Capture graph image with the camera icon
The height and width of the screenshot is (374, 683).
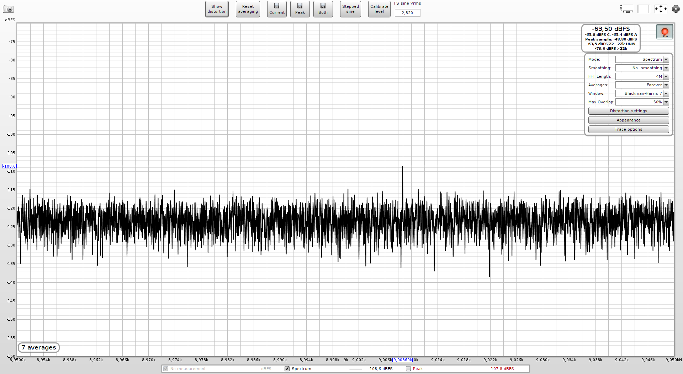(x=8, y=9)
